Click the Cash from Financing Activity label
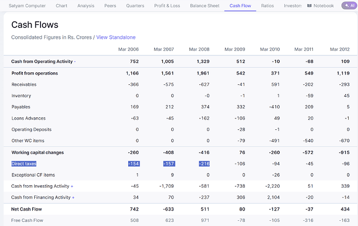This screenshot has height=226, width=358. pos(41,198)
